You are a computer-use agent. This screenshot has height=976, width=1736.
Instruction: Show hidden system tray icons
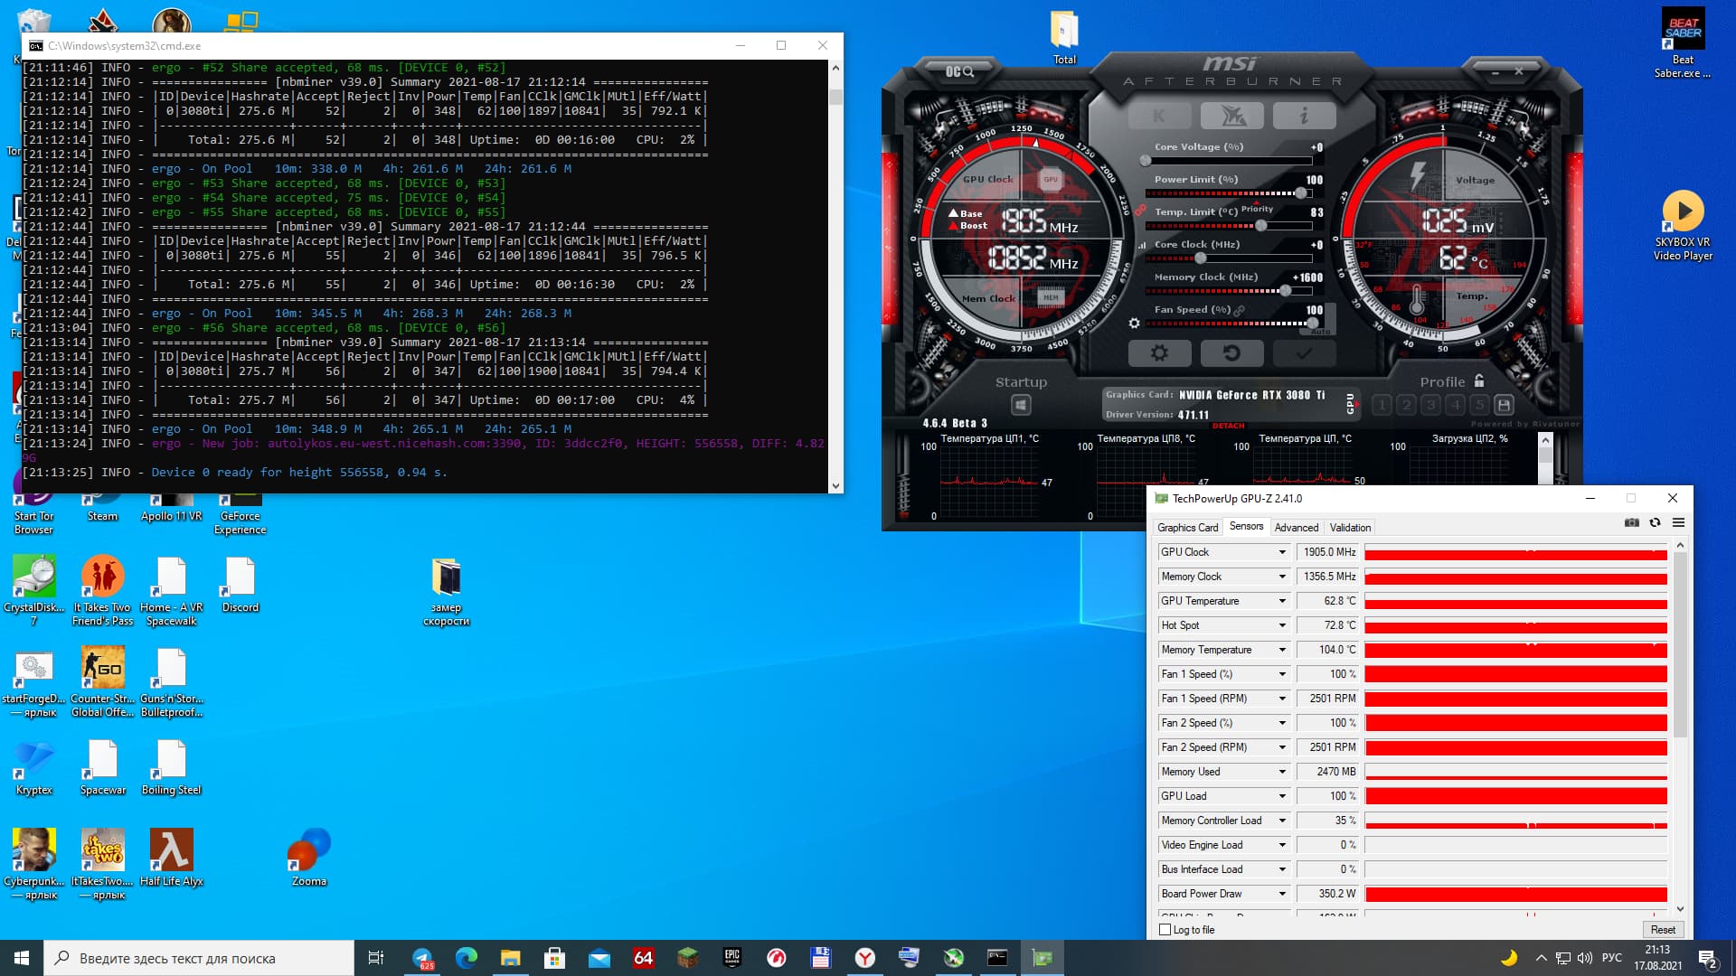[x=1541, y=958]
